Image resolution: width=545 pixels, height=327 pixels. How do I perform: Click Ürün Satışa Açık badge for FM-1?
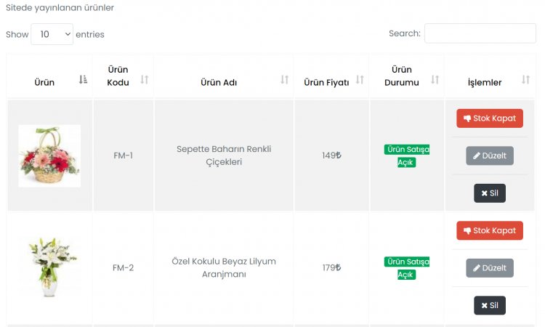point(407,156)
